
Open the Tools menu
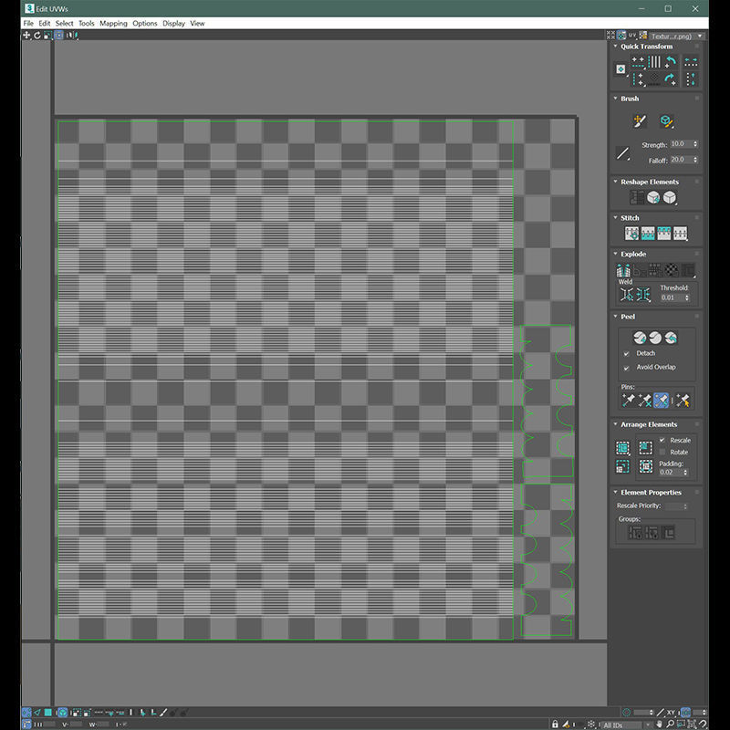(86, 23)
